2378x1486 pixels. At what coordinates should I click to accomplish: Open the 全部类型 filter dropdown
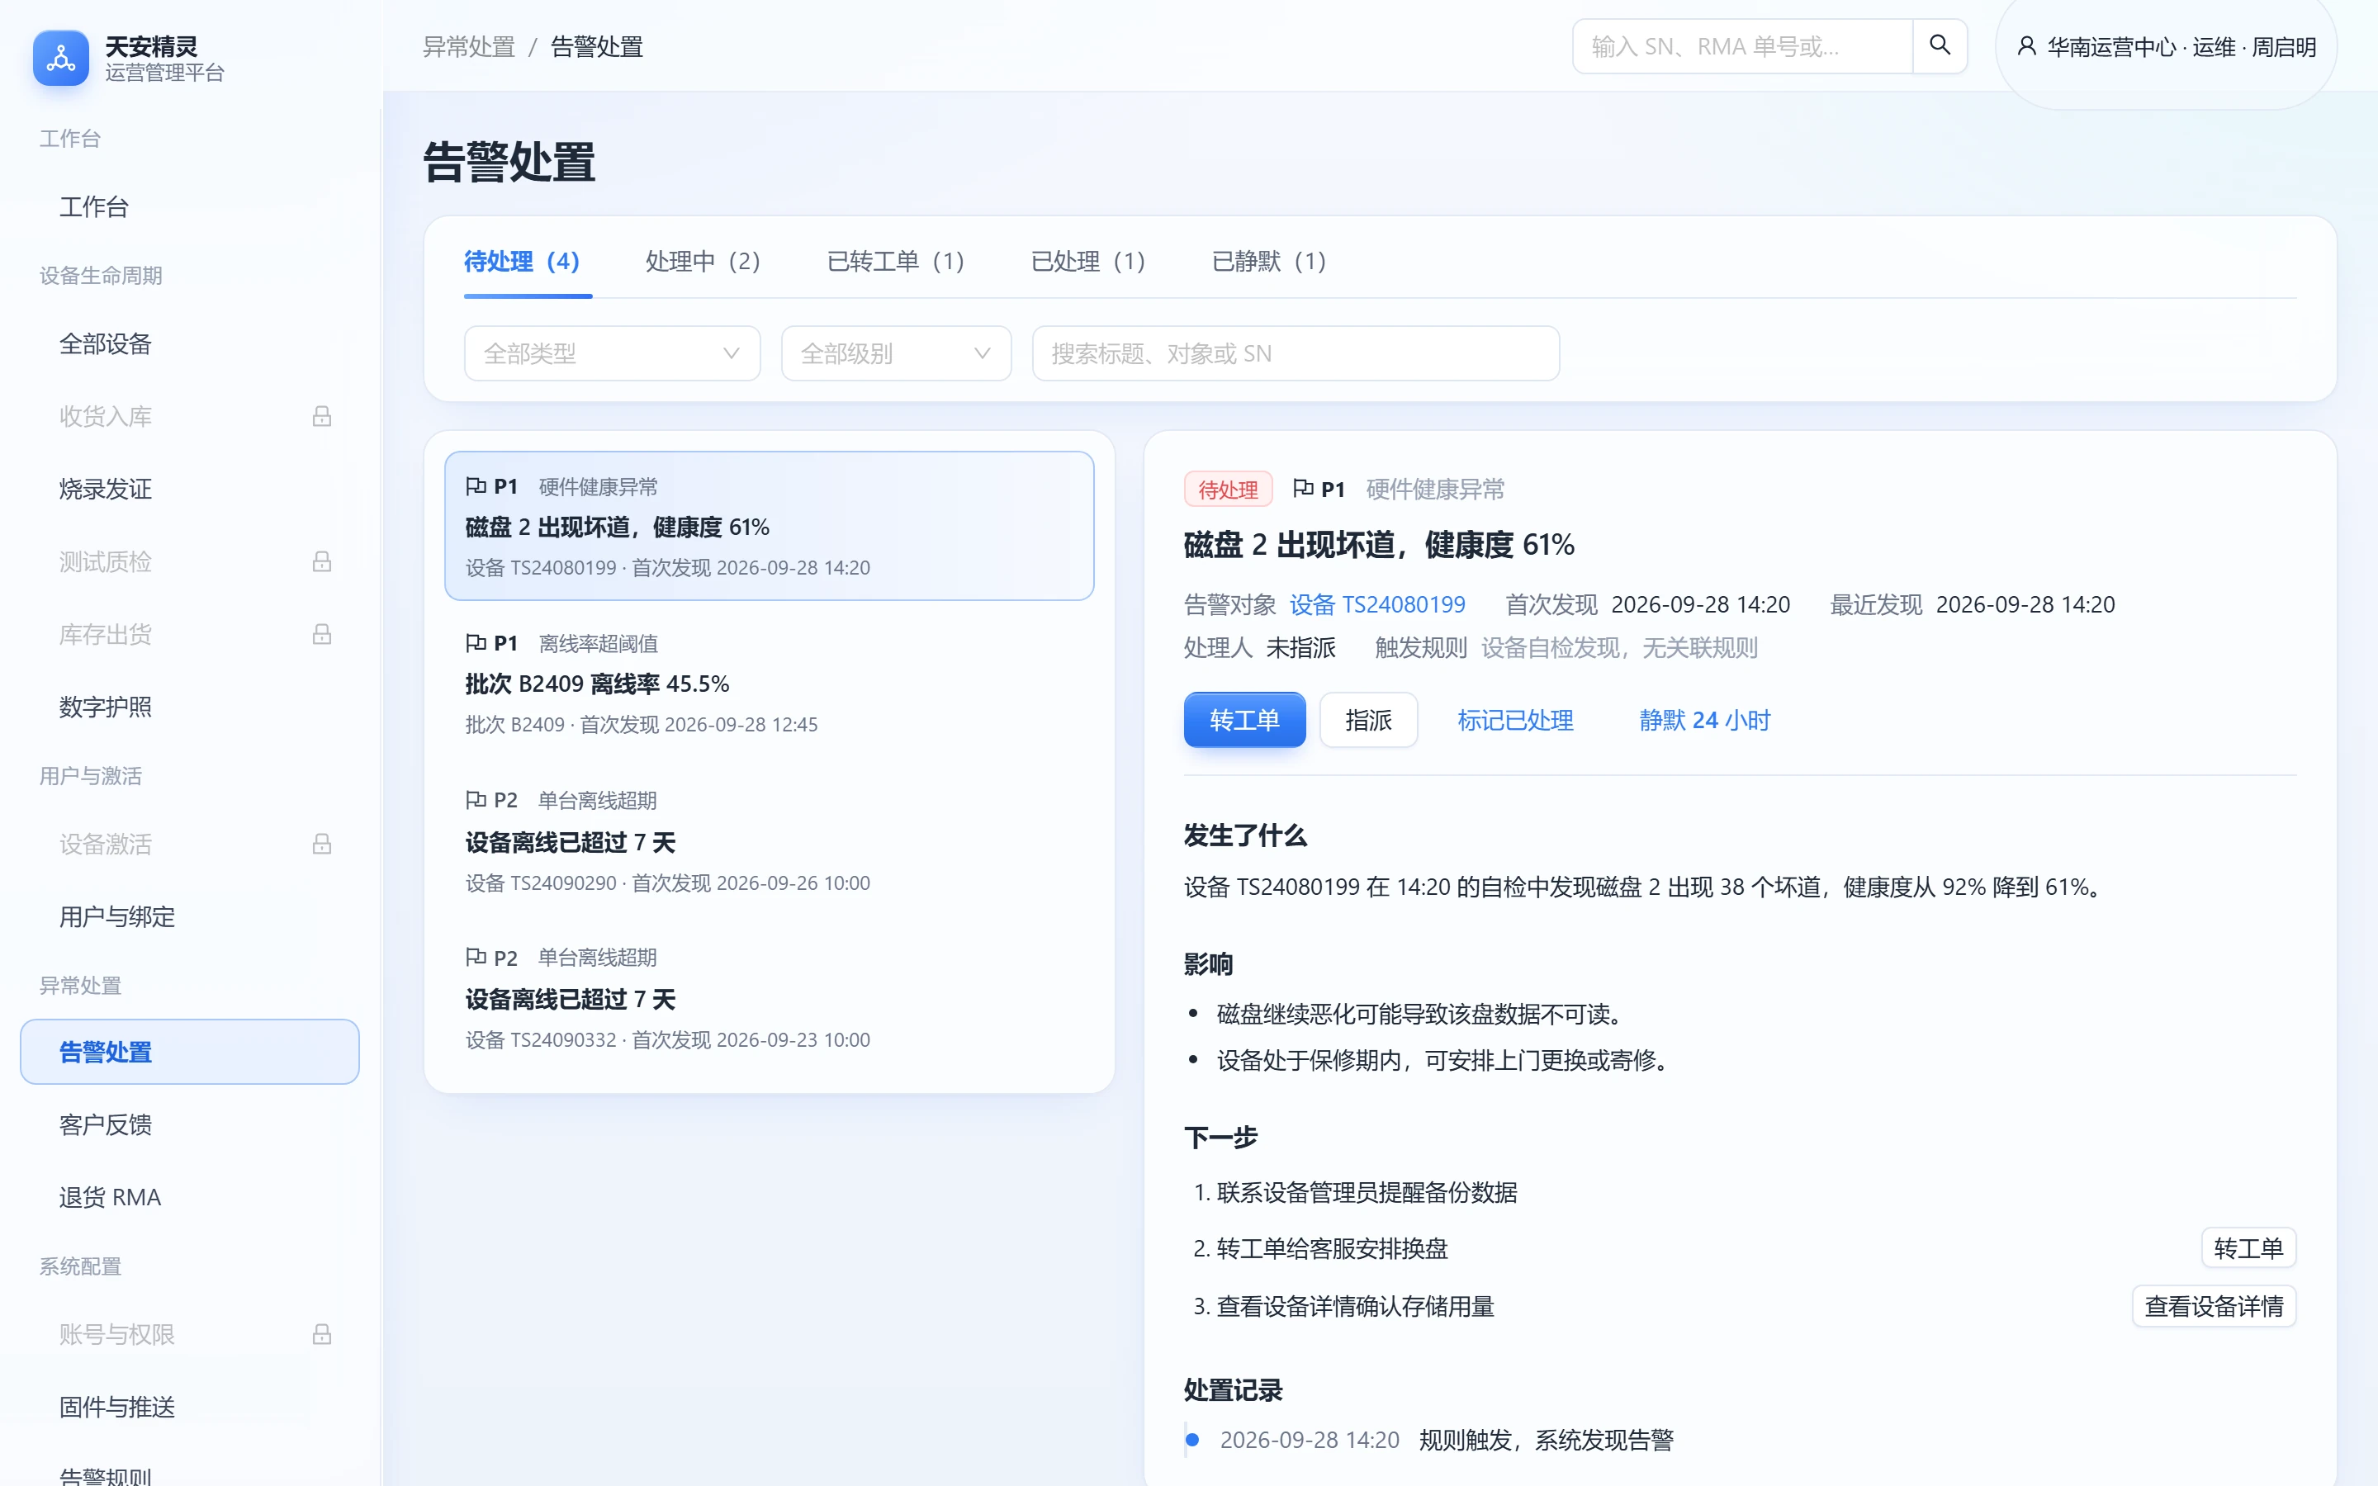point(612,353)
